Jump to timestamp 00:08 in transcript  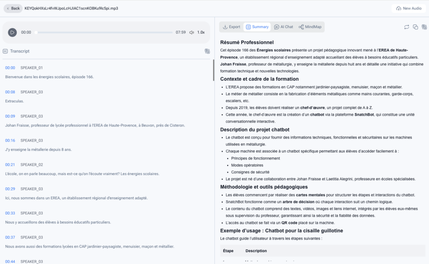coord(10,92)
